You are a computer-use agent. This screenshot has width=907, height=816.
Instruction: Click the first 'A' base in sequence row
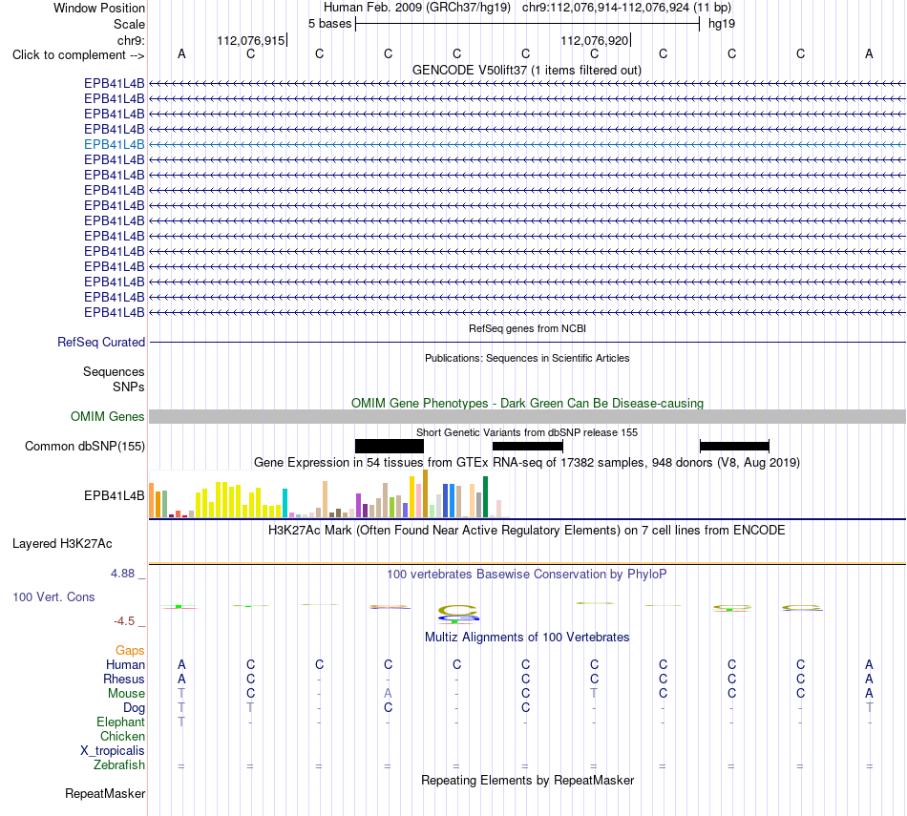tap(181, 53)
